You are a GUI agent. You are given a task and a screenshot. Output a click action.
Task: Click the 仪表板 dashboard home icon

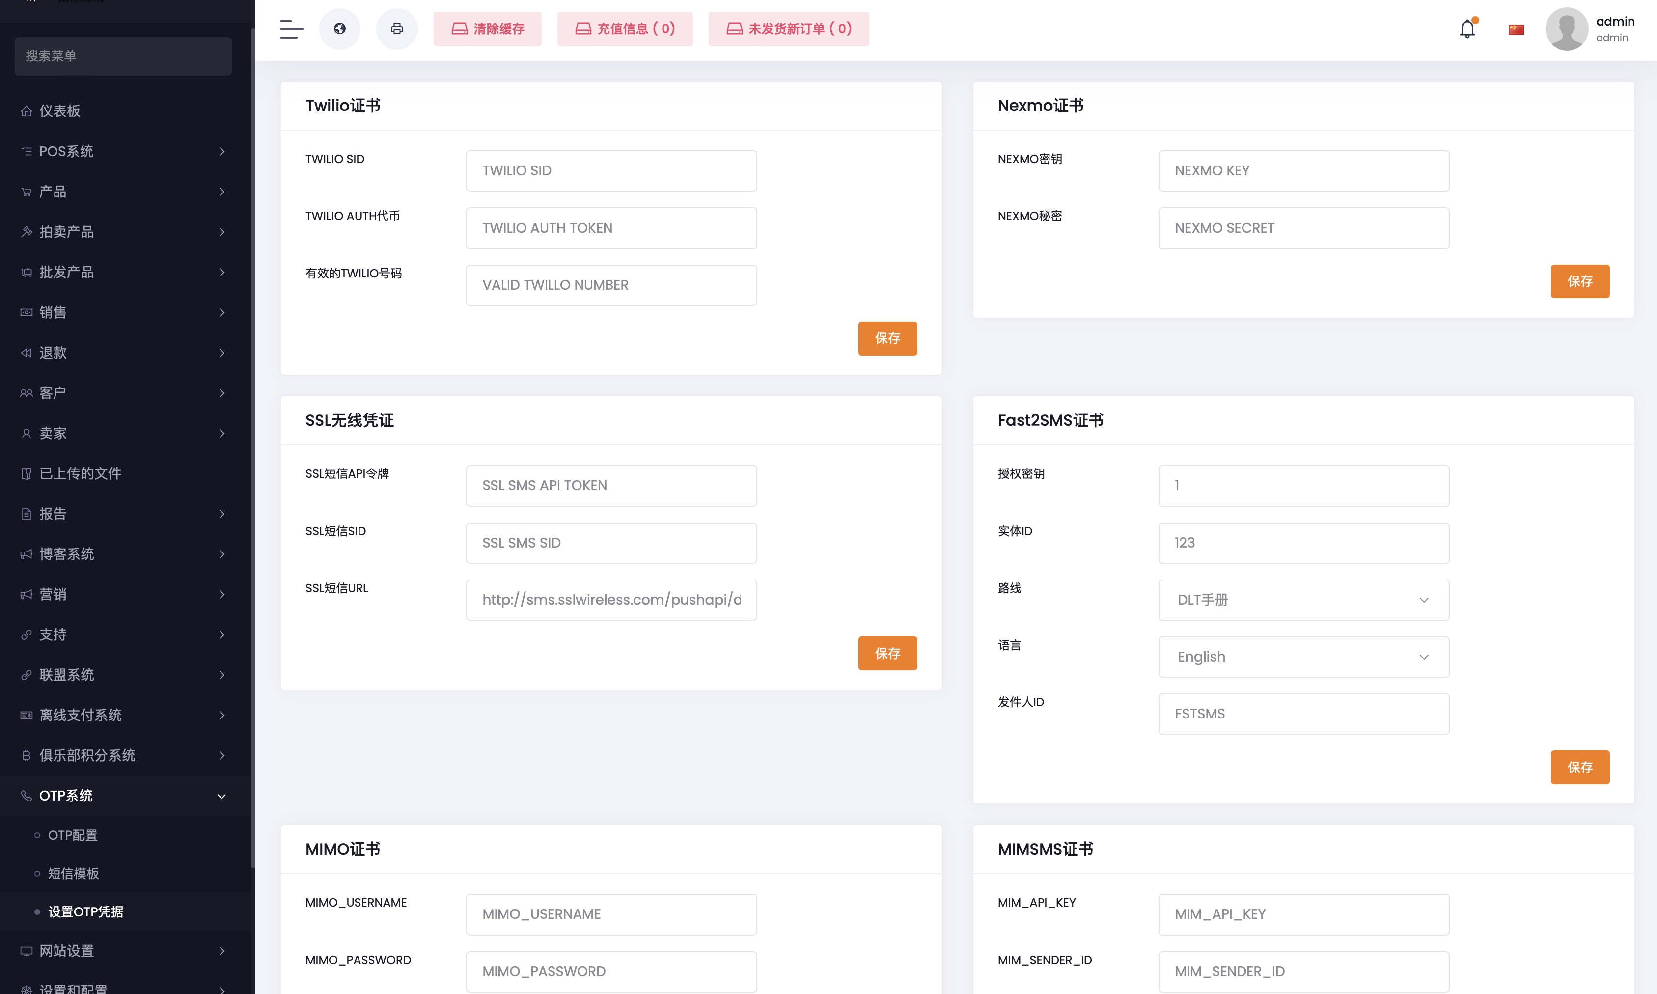[x=26, y=111]
